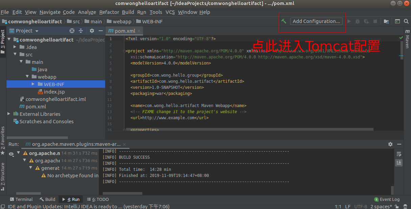Toggle soft-wrap icon in Run console
411x209 pixels.
(x=399, y=154)
